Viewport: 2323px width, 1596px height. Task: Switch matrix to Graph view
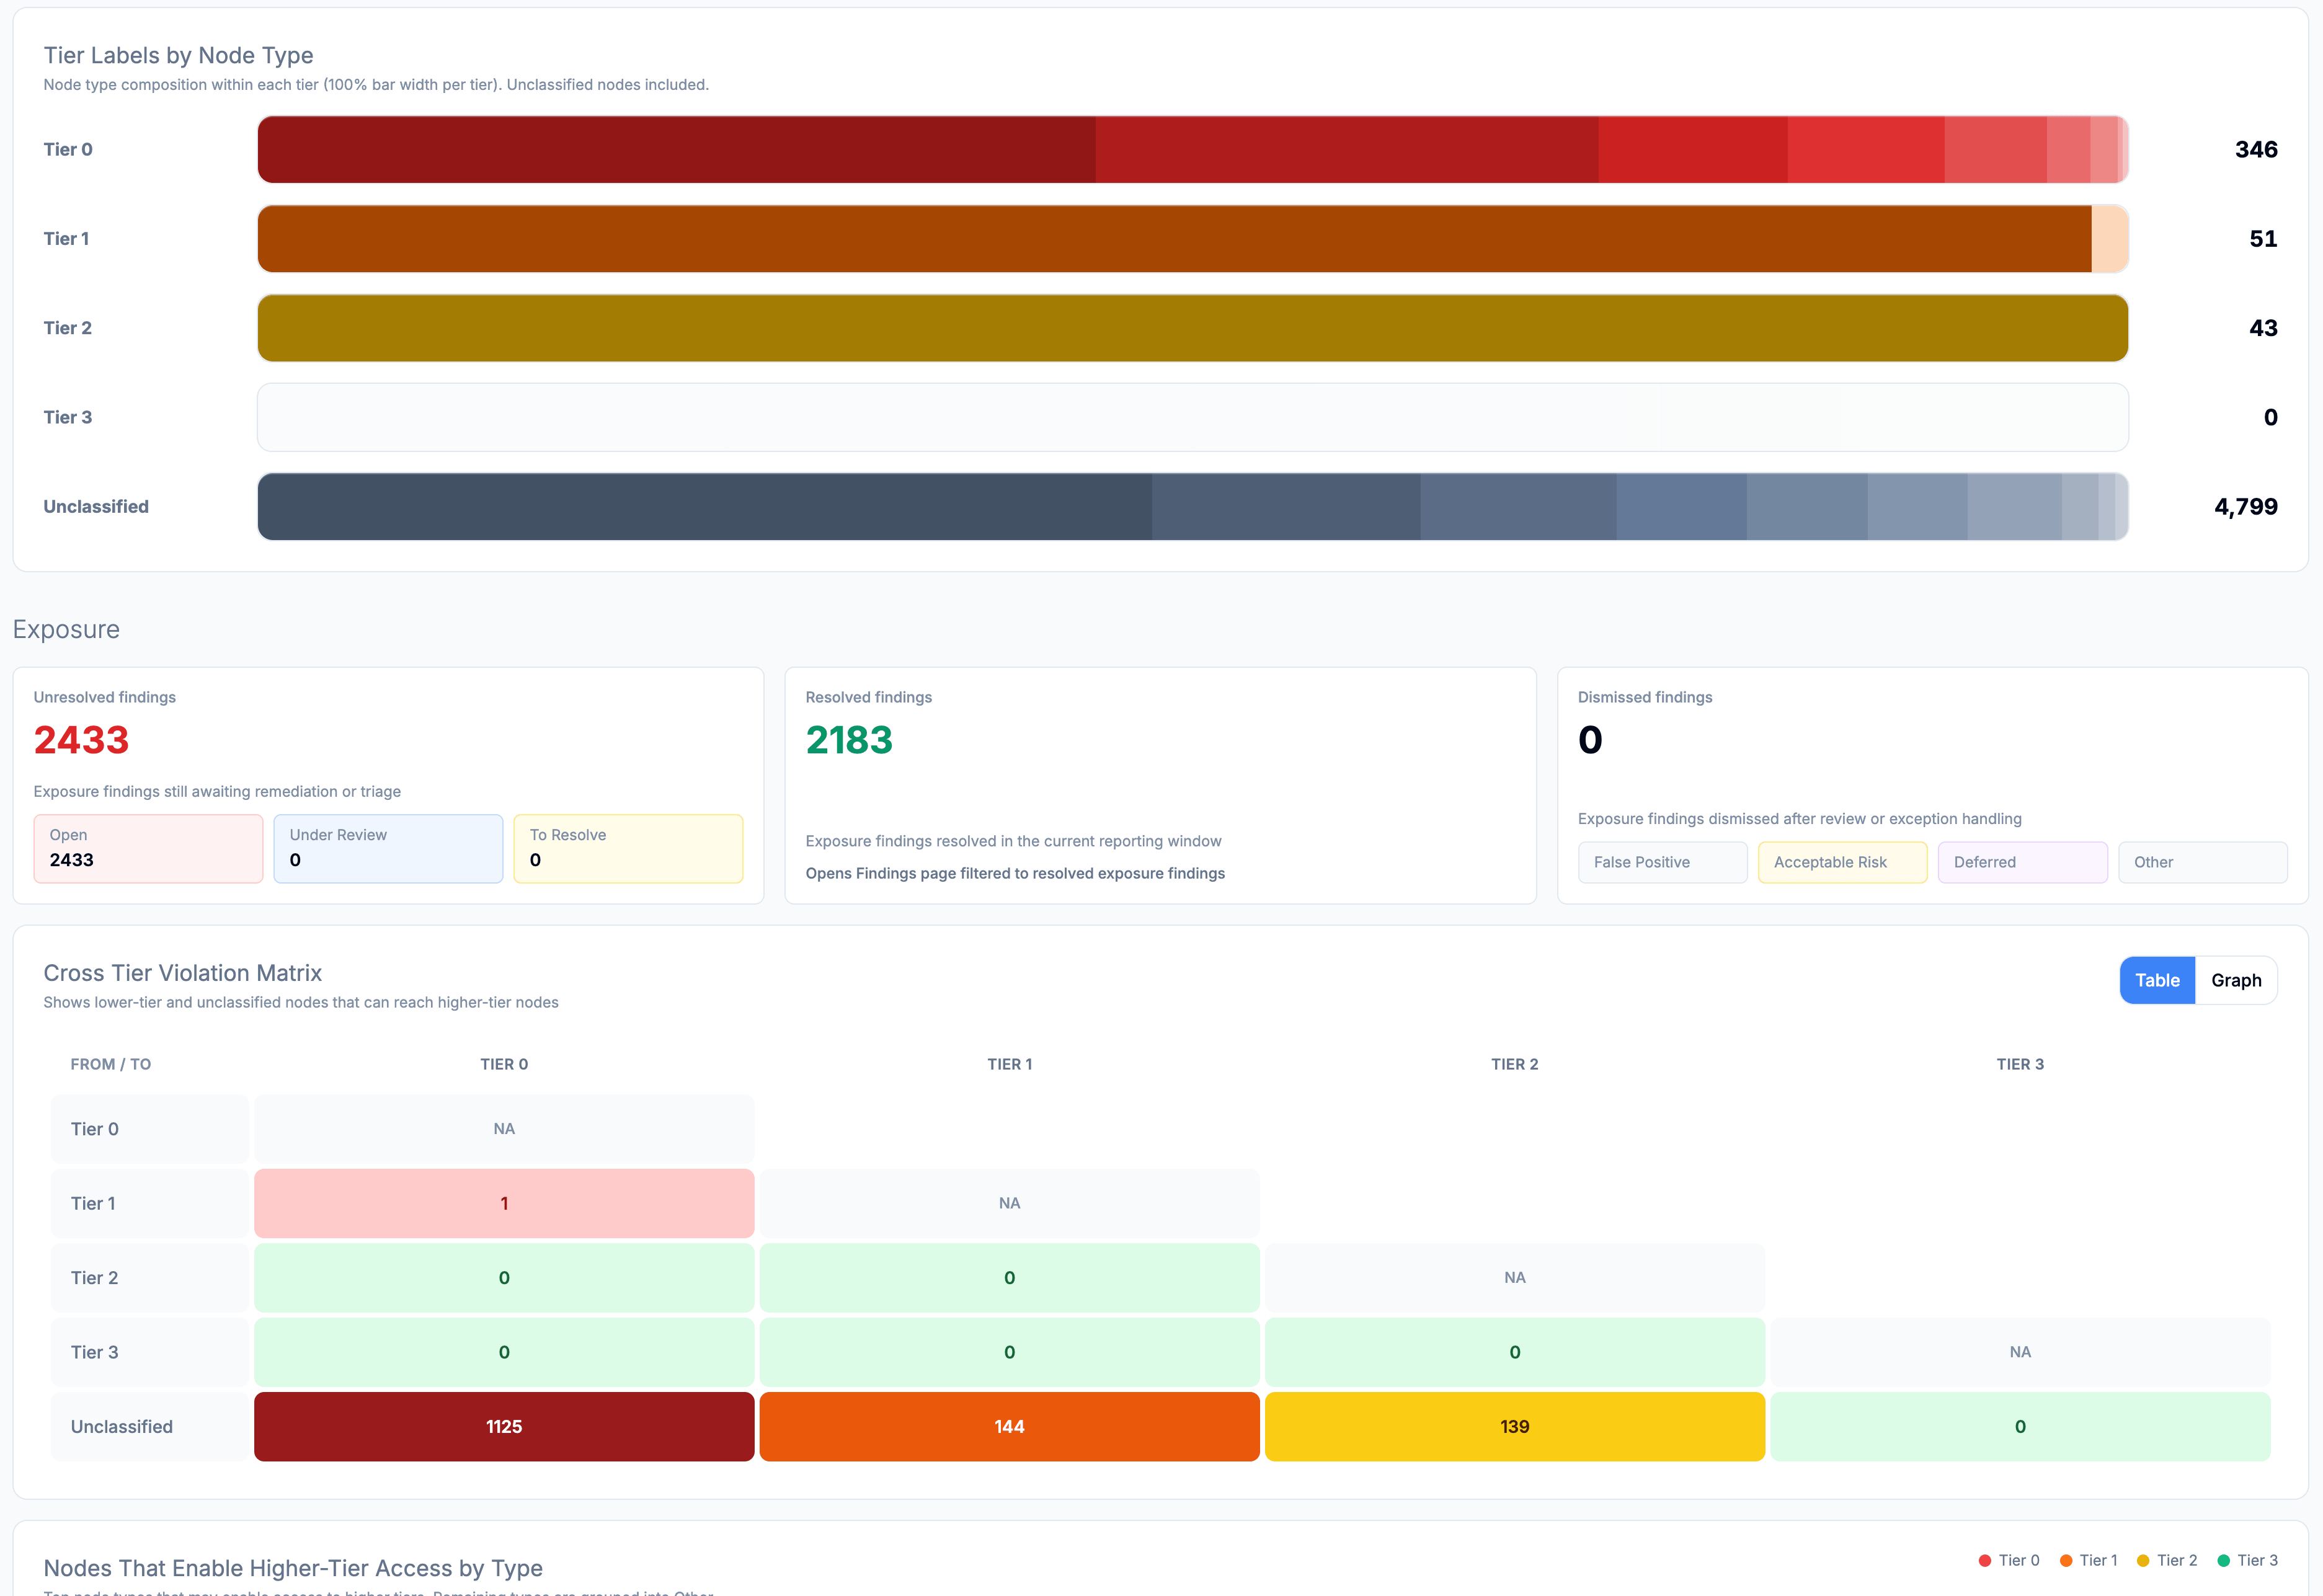2235,980
